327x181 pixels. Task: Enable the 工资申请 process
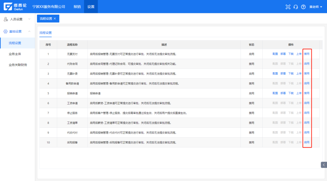(x=307, y=103)
